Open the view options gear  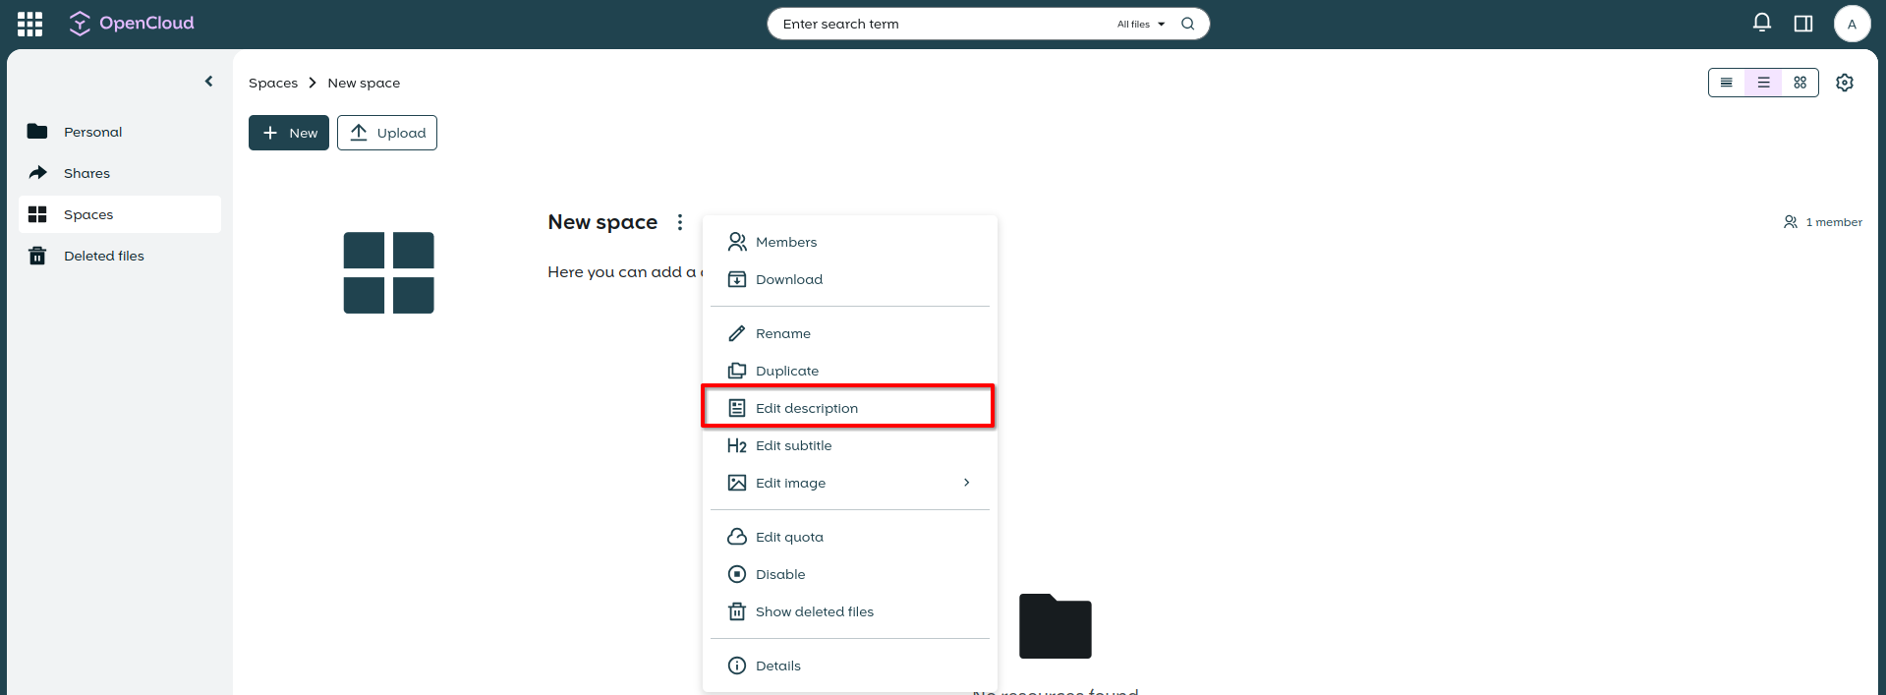coord(1844,83)
